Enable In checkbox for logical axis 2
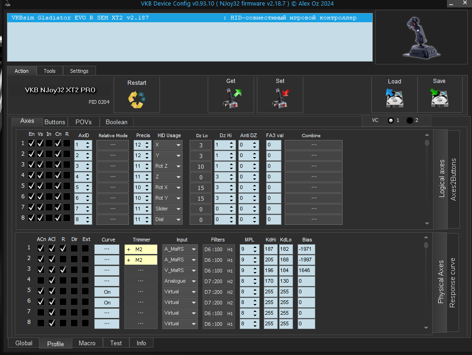 (49, 154)
